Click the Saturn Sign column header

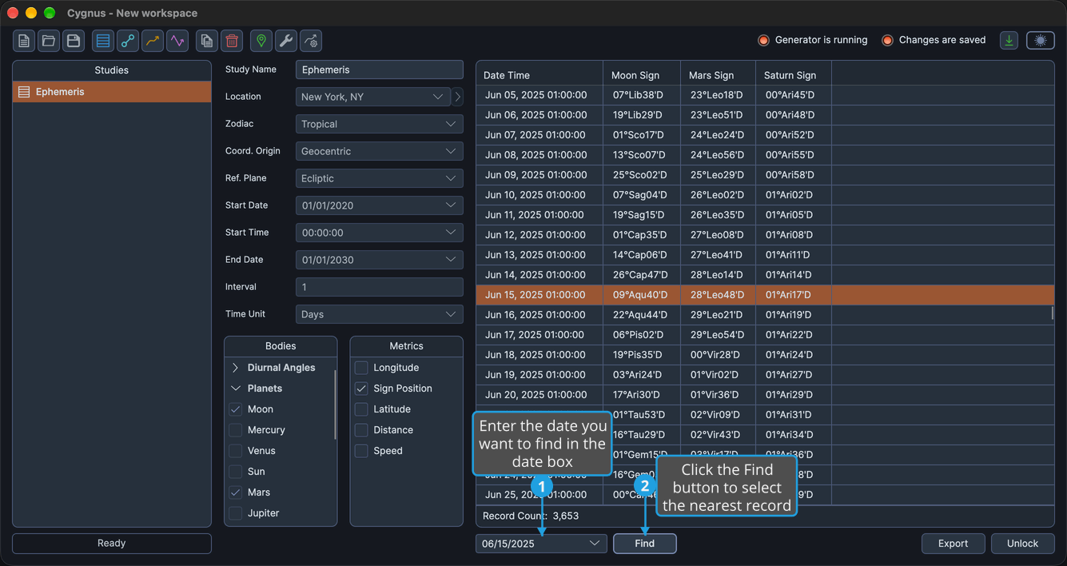point(794,75)
